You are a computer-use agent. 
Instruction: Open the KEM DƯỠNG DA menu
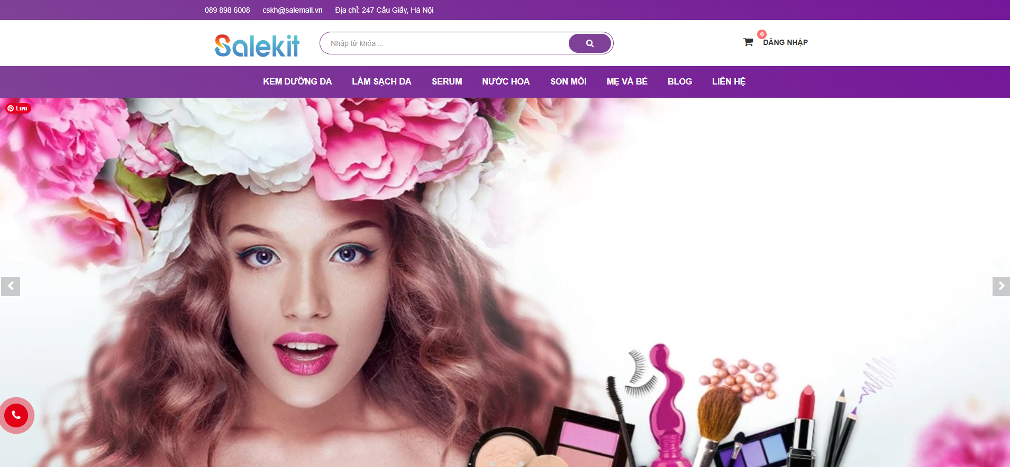tap(297, 82)
